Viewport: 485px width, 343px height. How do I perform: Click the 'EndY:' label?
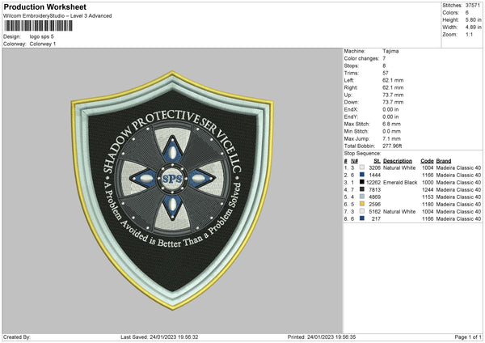(x=351, y=116)
